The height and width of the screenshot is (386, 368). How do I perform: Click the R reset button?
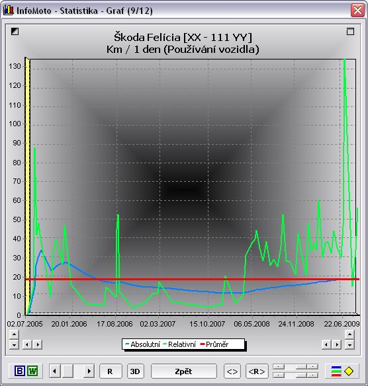coord(110,371)
